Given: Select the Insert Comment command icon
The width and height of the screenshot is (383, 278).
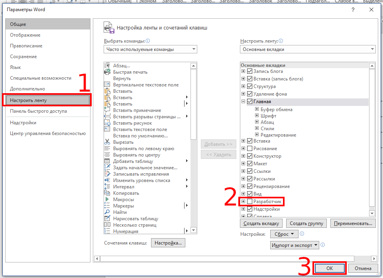Looking at the screenshot, I should pyautogui.click(x=107, y=110).
